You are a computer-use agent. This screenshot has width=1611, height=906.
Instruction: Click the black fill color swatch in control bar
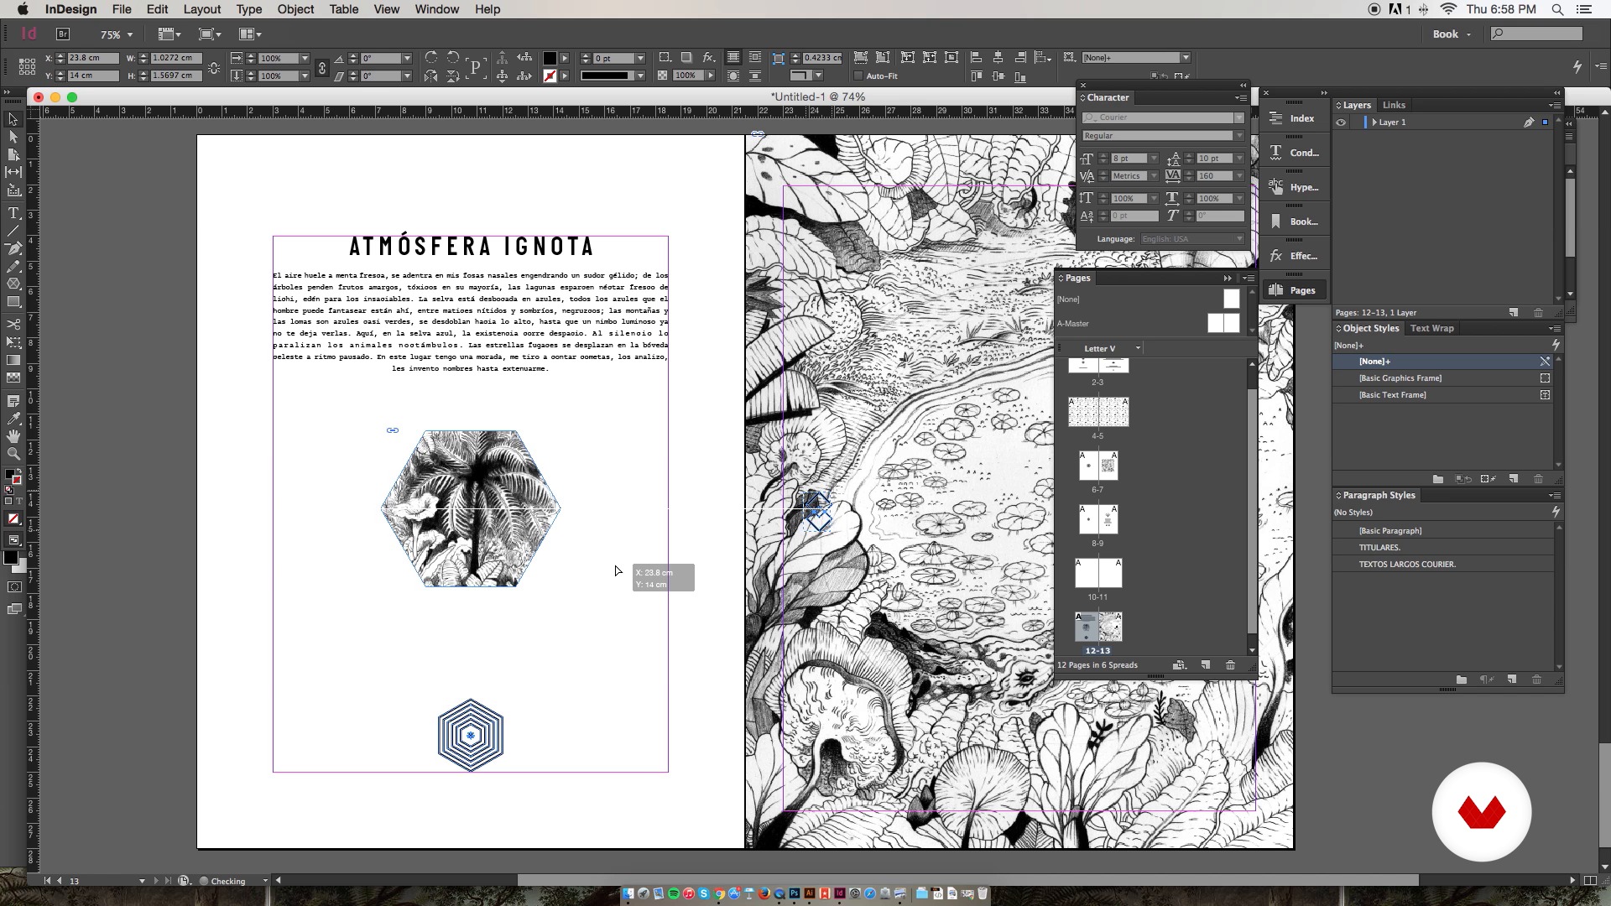(550, 58)
